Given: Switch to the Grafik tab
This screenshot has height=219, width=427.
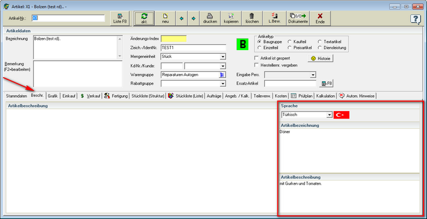Looking at the screenshot, I should pos(53,96).
